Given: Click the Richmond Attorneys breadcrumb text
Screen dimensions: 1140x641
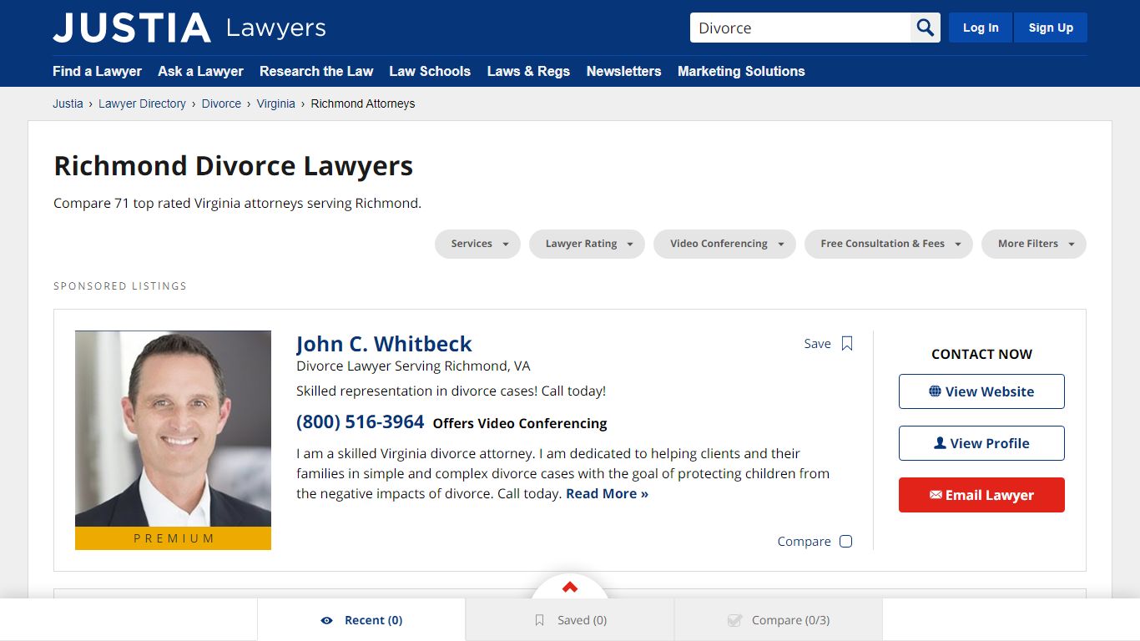Looking at the screenshot, I should click(x=363, y=103).
